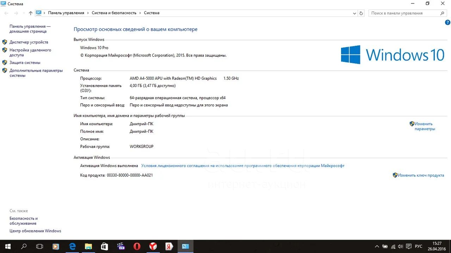Go forward with the navigation arrow
The image size is (451, 253).
[16, 13]
